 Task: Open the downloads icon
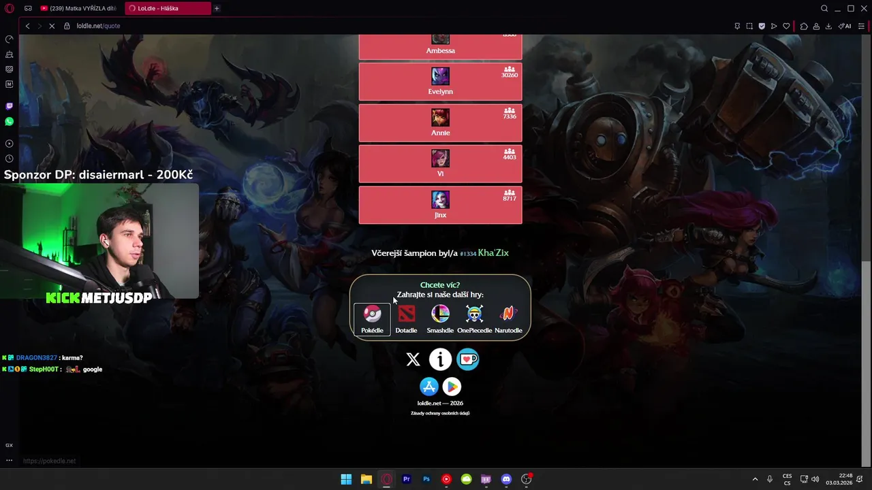coord(828,26)
